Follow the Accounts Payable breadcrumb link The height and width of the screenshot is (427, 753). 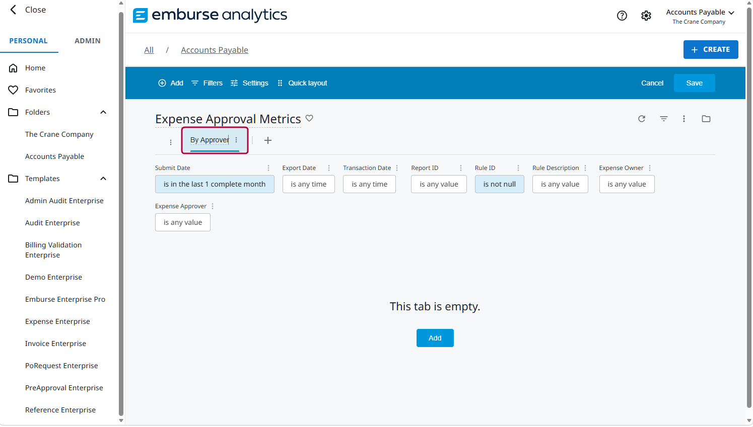[x=215, y=50]
